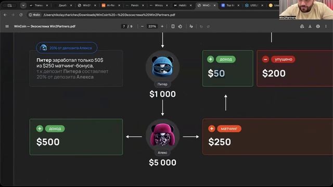Toggle the browser sidebar panel button
The image size is (333, 187).
click(9, 5)
